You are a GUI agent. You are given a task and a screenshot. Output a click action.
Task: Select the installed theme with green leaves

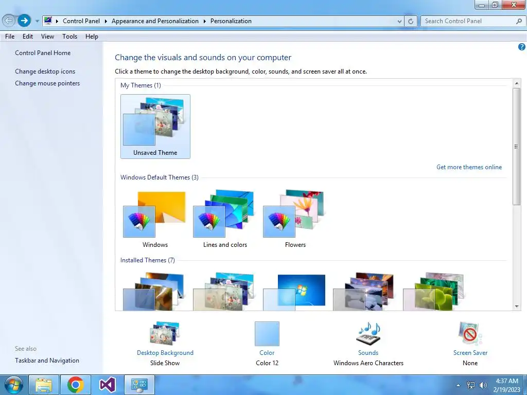[433, 292]
